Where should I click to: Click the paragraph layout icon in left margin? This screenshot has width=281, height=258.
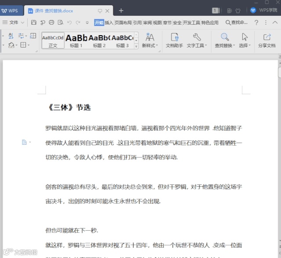tap(24, 142)
